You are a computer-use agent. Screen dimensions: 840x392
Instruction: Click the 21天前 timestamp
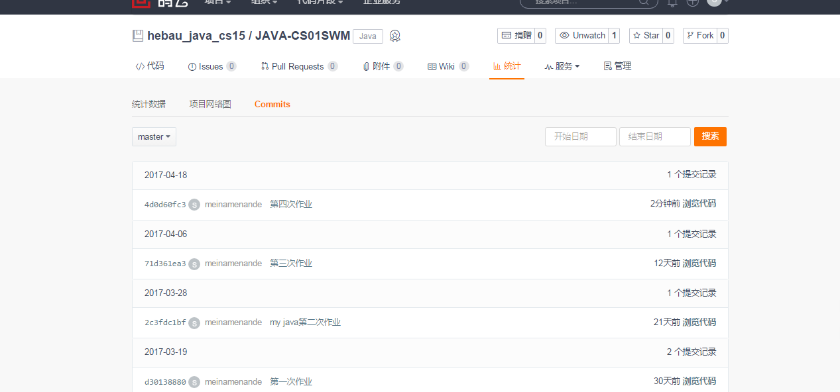click(x=667, y=322)
